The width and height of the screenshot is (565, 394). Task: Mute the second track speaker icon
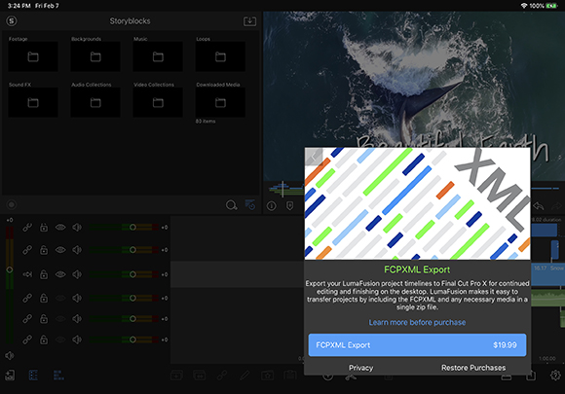[x=77, y=250]
